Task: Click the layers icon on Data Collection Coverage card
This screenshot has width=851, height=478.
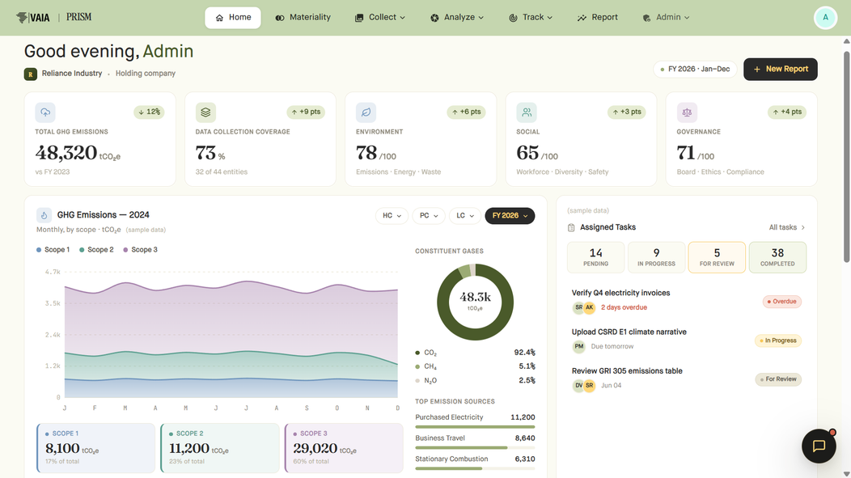Action: click(x=205, y=112)
